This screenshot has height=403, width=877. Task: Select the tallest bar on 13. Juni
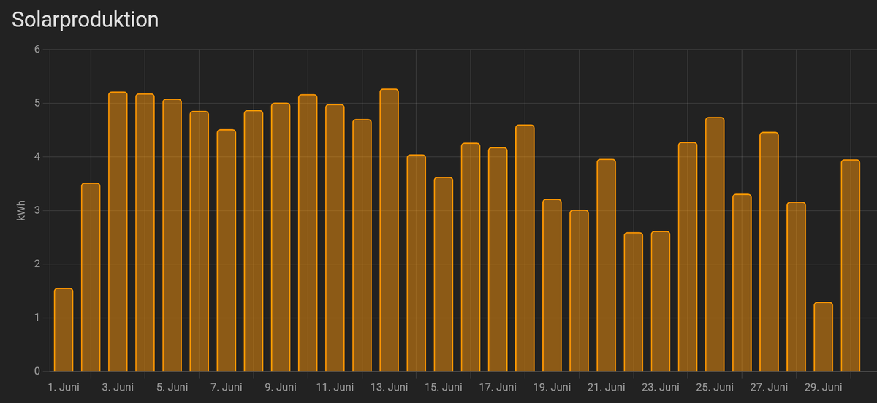click(389, 231)
